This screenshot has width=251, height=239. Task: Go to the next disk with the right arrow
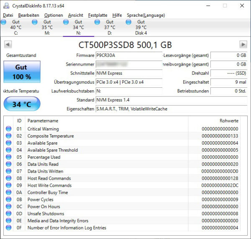243,44
